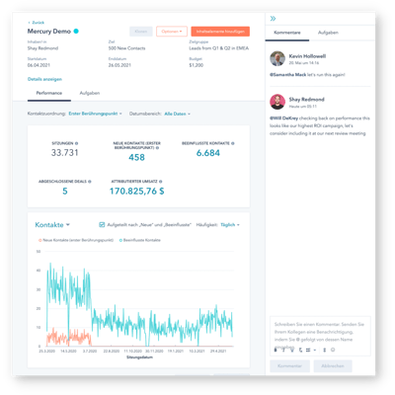Click the Abbrechen button
The image size is (395, 395).
[x=333, y=366]
